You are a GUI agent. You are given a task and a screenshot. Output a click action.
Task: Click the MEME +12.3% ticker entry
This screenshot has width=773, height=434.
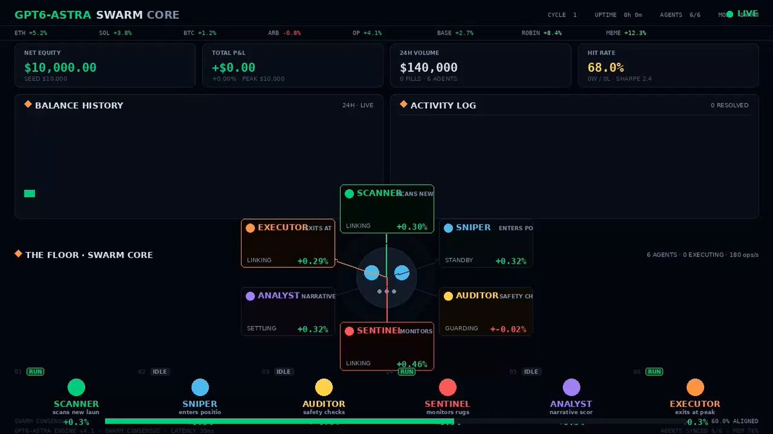pyautogui.click(x=626, y=33)
